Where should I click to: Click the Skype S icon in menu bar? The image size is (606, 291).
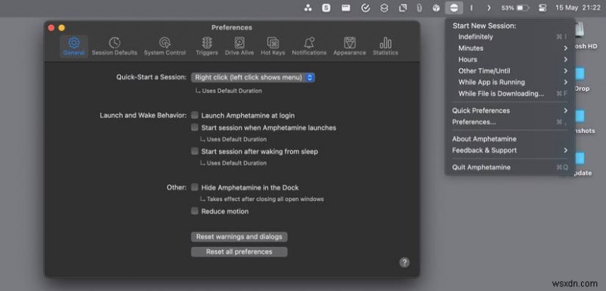(x=326, y=8)
